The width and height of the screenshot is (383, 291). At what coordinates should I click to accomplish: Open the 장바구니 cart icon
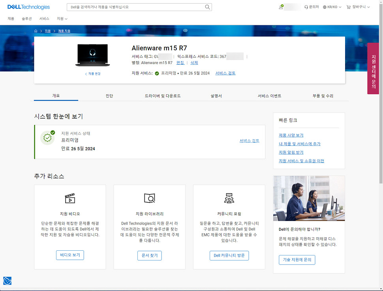pos(349,7)
